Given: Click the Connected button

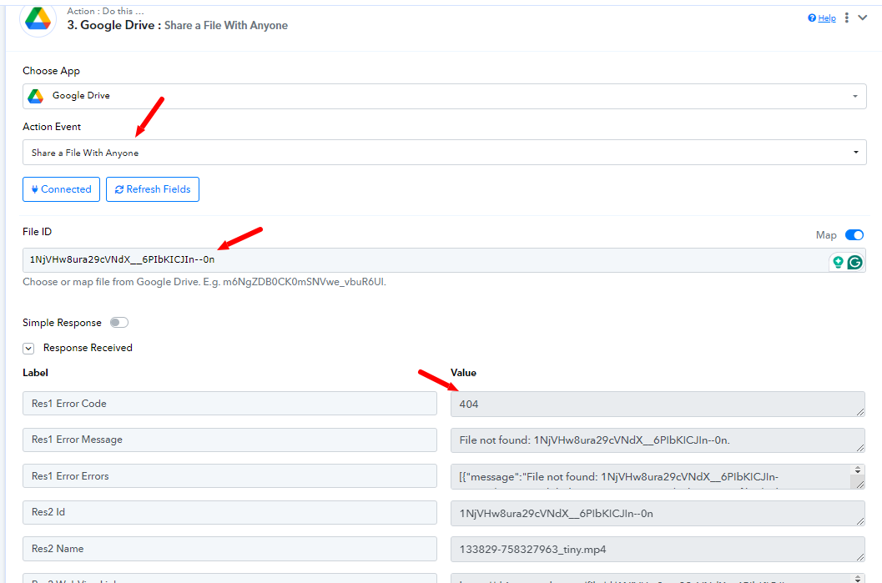Looking at the screenshot, I should [x=62, y=189].
